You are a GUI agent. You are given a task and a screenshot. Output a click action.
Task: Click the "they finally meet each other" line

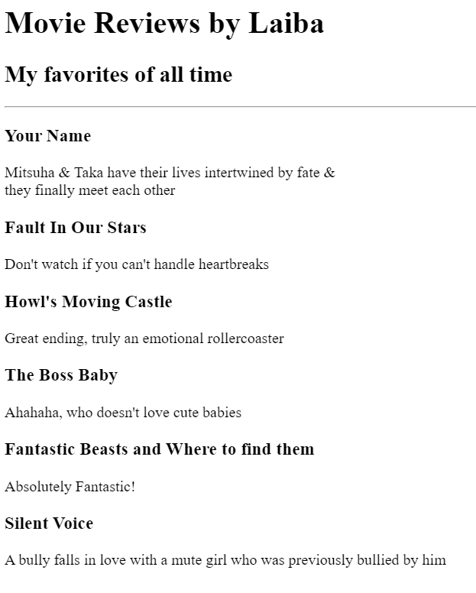pyautogui.click(x=90, y=190)
